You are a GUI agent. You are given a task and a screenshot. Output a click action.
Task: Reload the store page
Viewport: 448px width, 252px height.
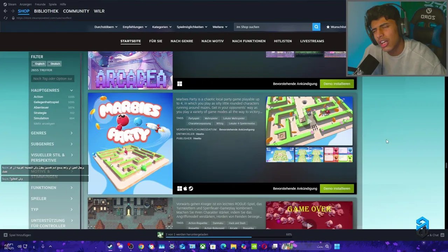click(x=5, y=18)
